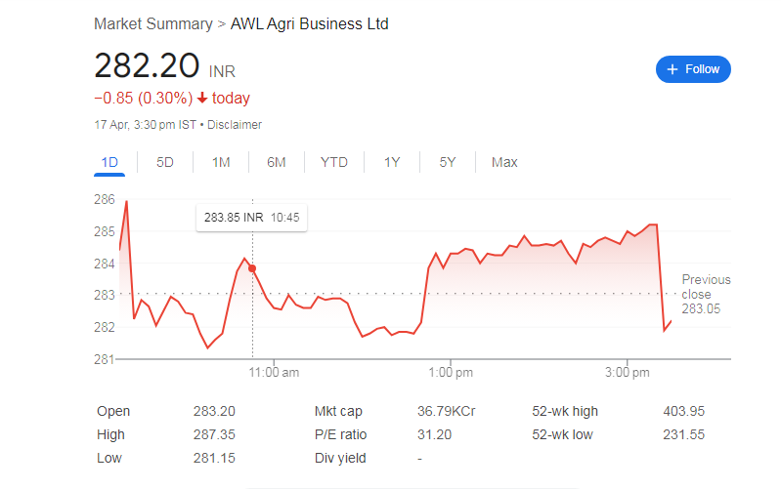This screenshot has width=781, height=489.
Task: Click the plus icon in Follow button
Action: point(673,69)
